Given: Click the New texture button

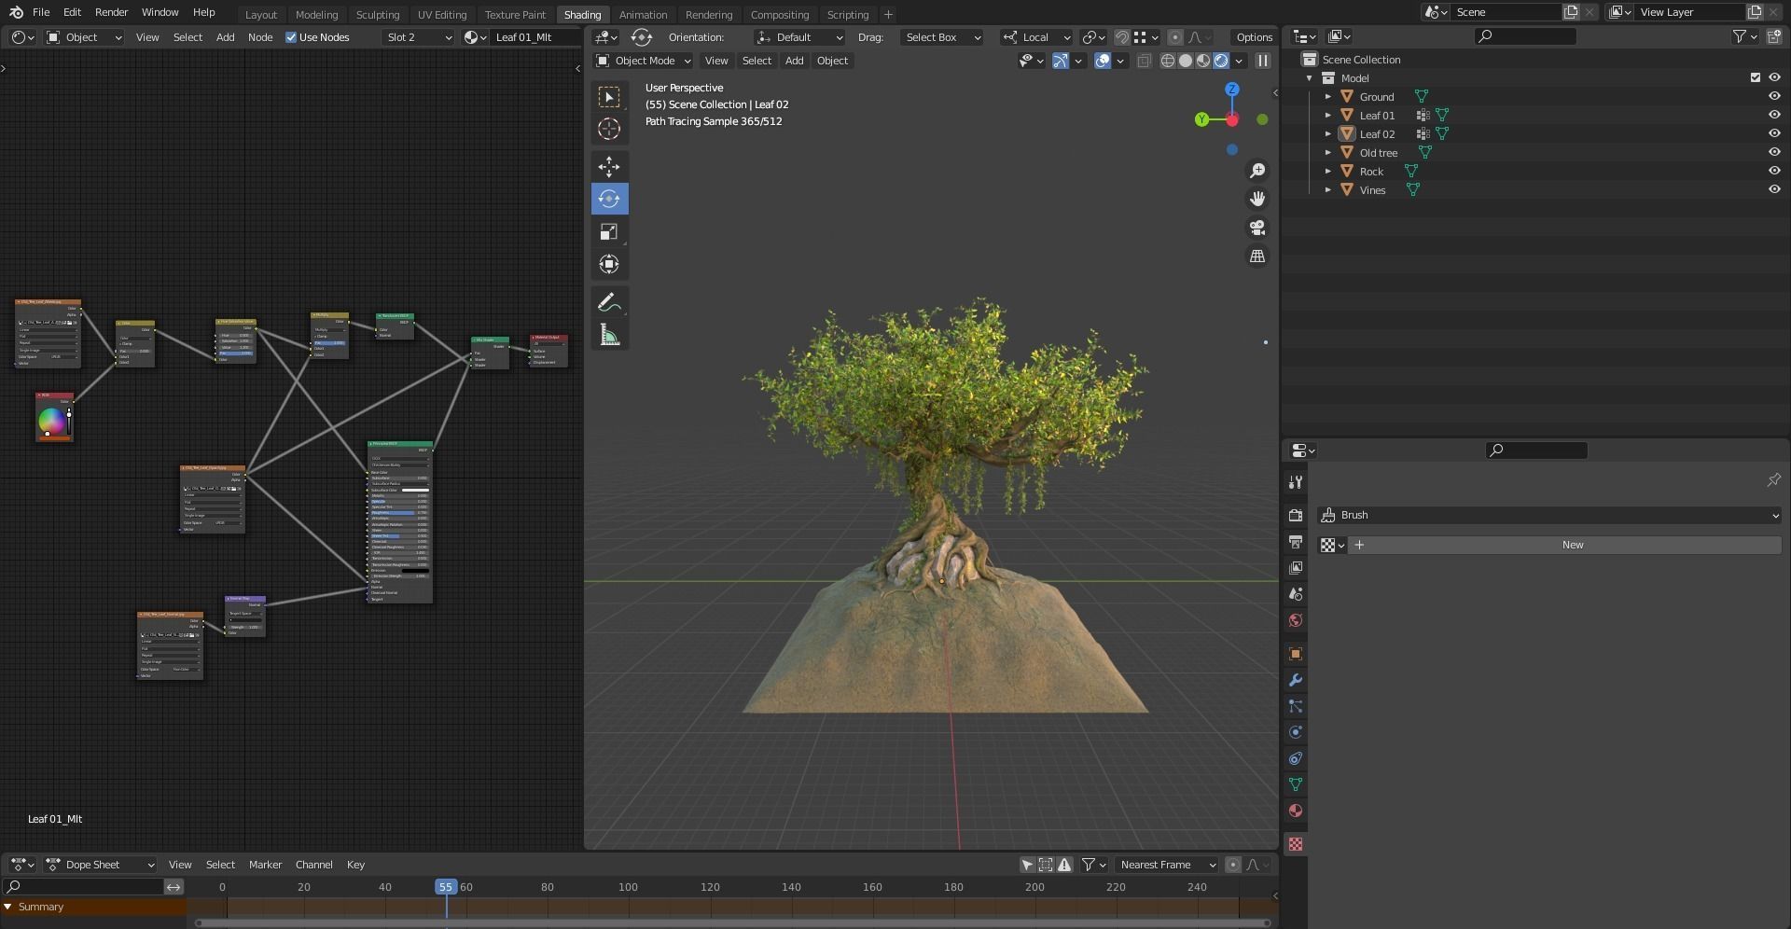Looking at the screenshot, I should pyautogui.click(x=1572, y=545).
